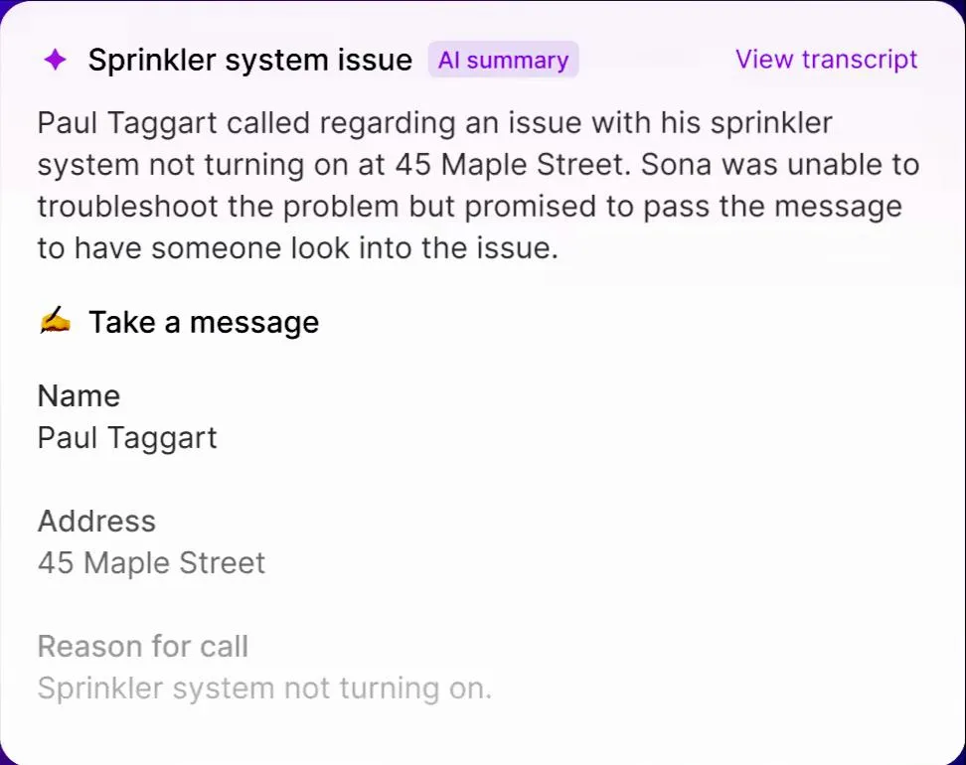Click the summary's last line about someone looking

(297, 248)
